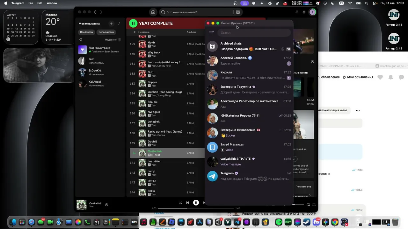Viewport: 408px width, 229px height.
Task: Open Ekaterina_Popova_77-11 chat
Action: tap(249, 118)
